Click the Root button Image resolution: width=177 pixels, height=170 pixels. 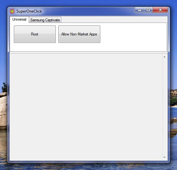click(x=35, y=34)
